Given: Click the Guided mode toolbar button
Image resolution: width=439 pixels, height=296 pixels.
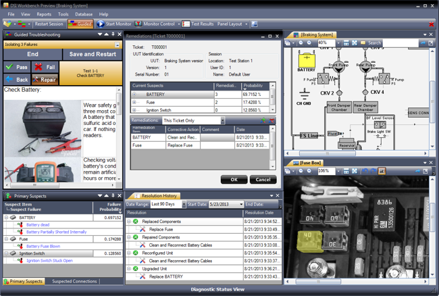Looking at the screenshot, I should click(80, 24).
